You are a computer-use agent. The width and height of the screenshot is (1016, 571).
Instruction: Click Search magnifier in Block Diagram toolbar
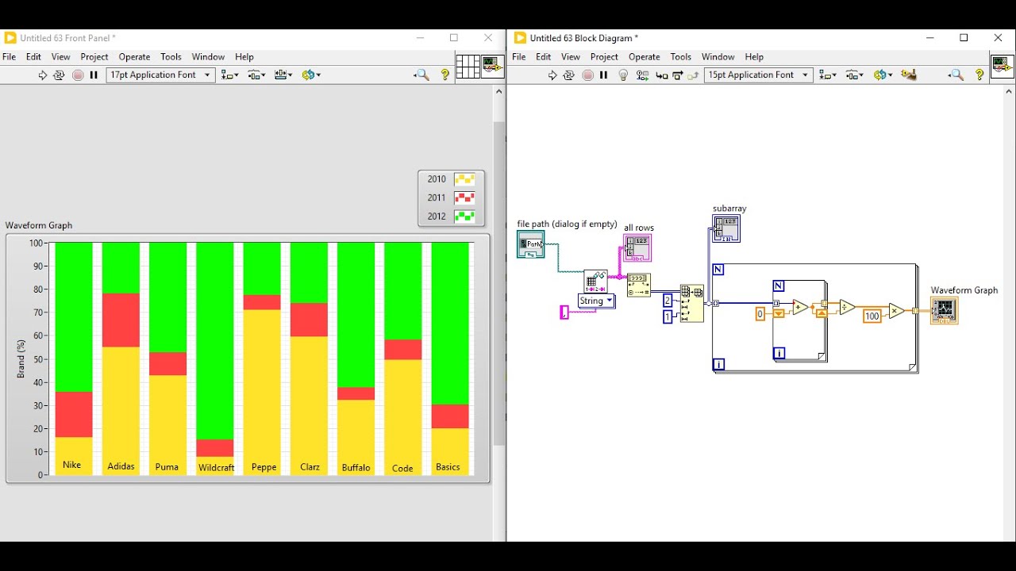956,75
